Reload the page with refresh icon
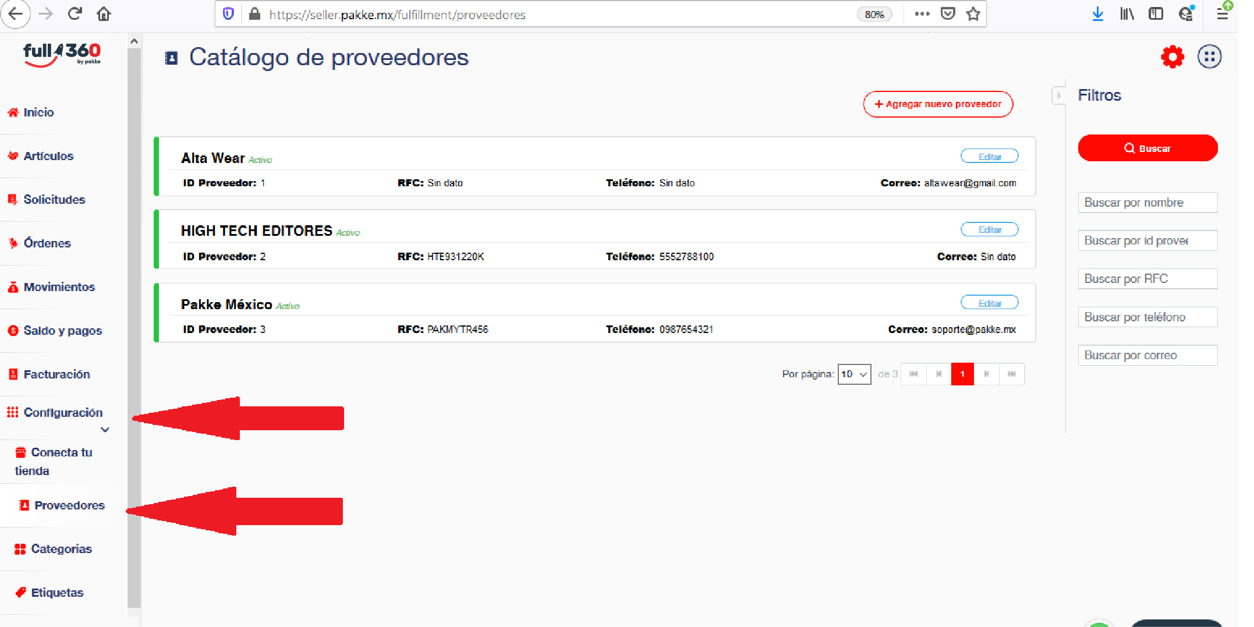This screenshot has height=627, width=1254. [x=75, y=14]
